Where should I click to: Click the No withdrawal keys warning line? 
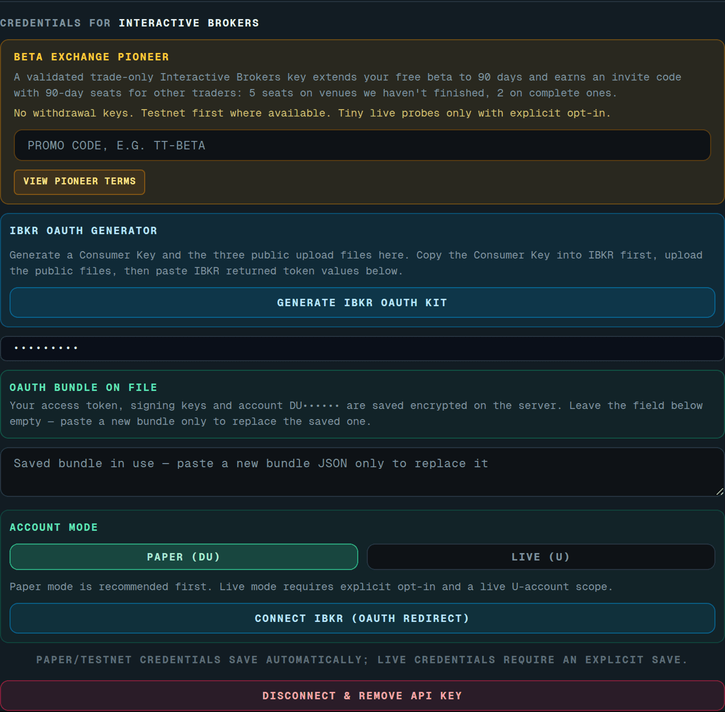(312, 113)
